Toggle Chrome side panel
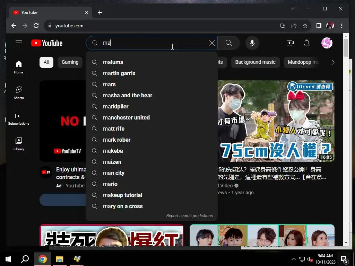355x266 pixels. coord(319,26)
